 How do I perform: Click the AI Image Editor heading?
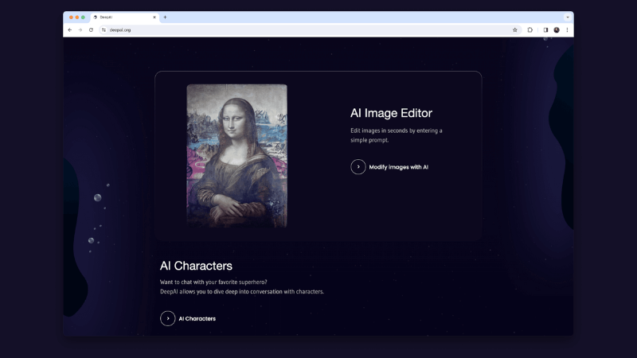pos(391,113)
